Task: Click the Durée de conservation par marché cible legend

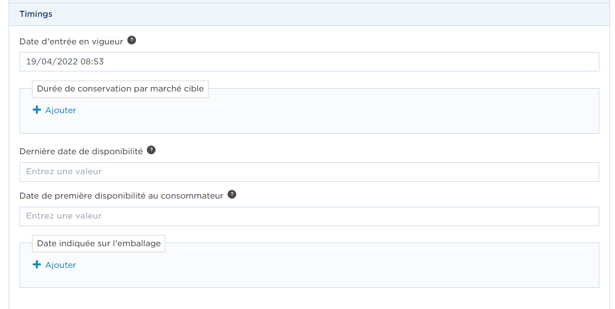Action: point(120,89)
